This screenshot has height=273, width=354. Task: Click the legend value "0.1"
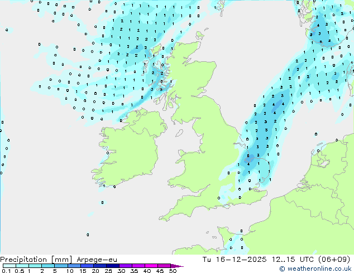(x=6, y=271)
